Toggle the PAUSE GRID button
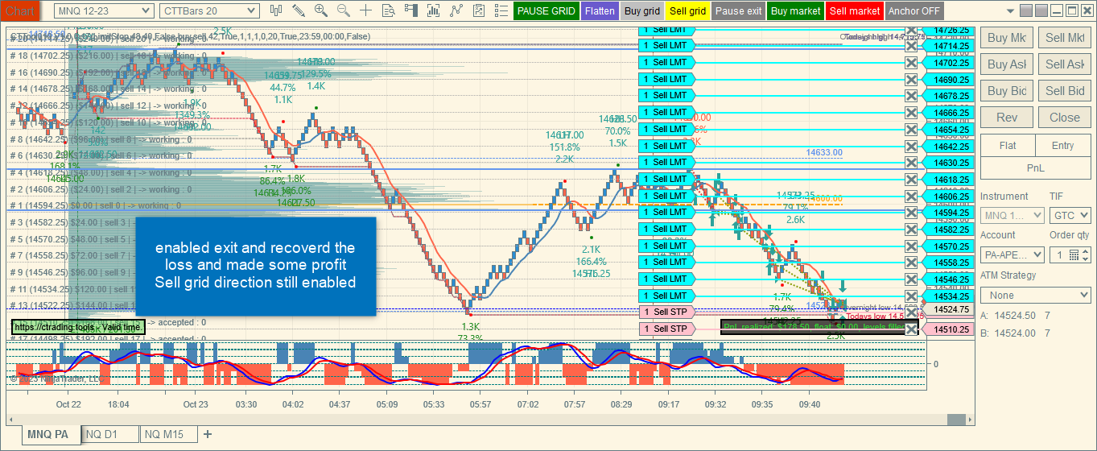Image resolution: width=1097 pixels, height=451 pixels. click(546, 11)
